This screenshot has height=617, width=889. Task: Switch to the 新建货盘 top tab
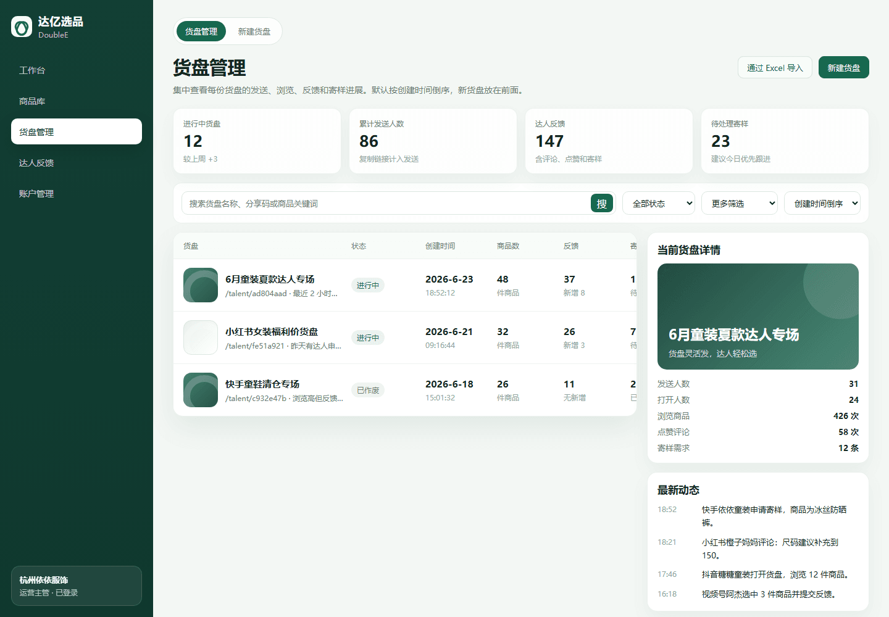[254, 31]
